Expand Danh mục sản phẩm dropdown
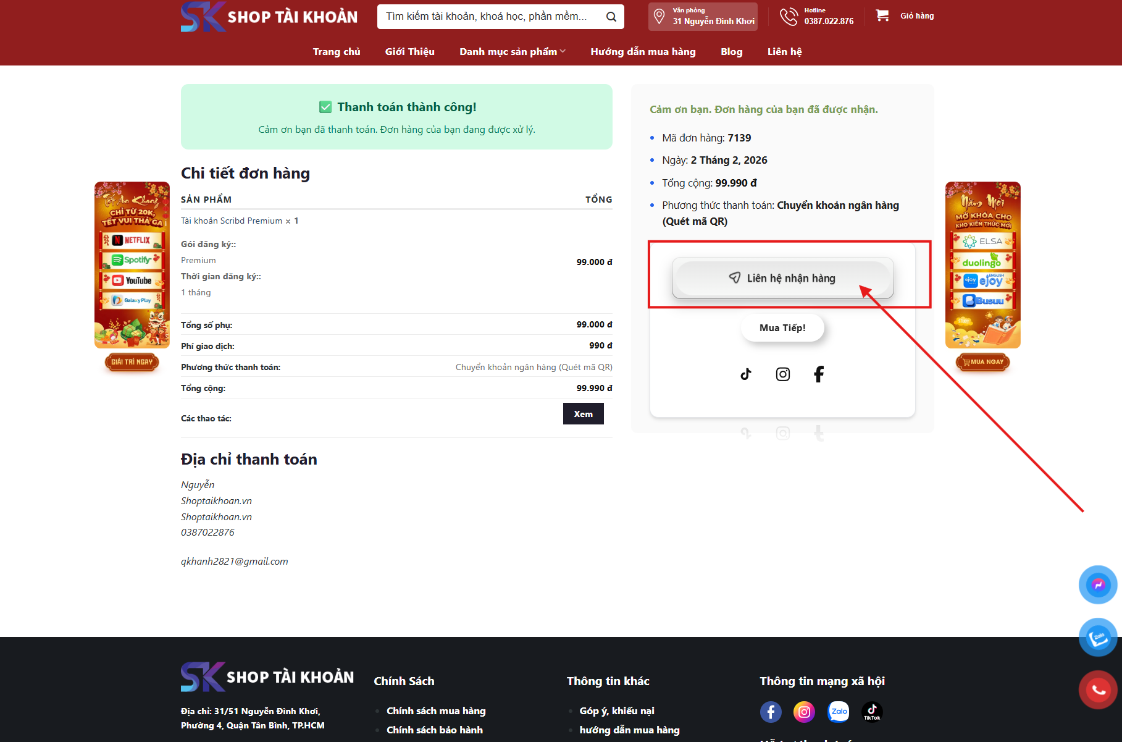Viewport: 1122px width, 742px height. [512, 52]
